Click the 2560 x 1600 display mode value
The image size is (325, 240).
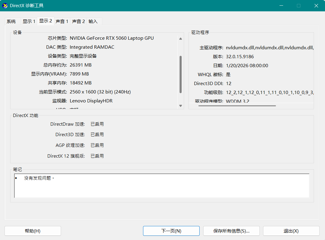click(100, 92)
